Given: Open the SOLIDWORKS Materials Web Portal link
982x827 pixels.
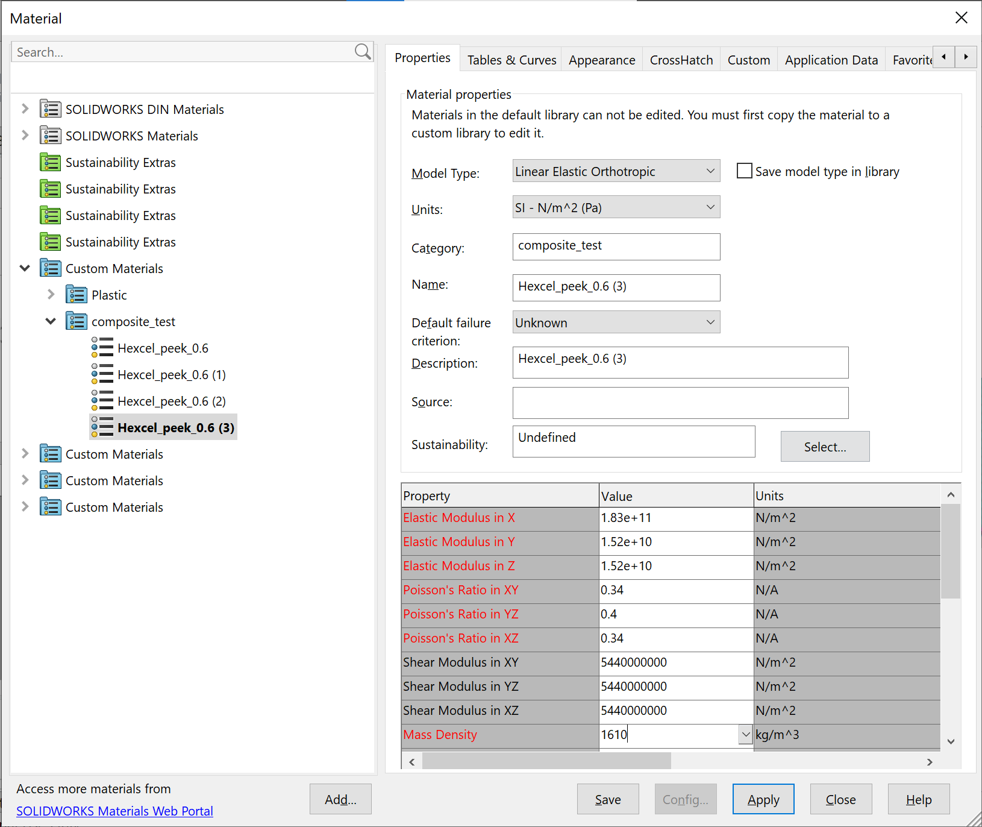Looking at the screenshot, I should click(x=114, y=811).
